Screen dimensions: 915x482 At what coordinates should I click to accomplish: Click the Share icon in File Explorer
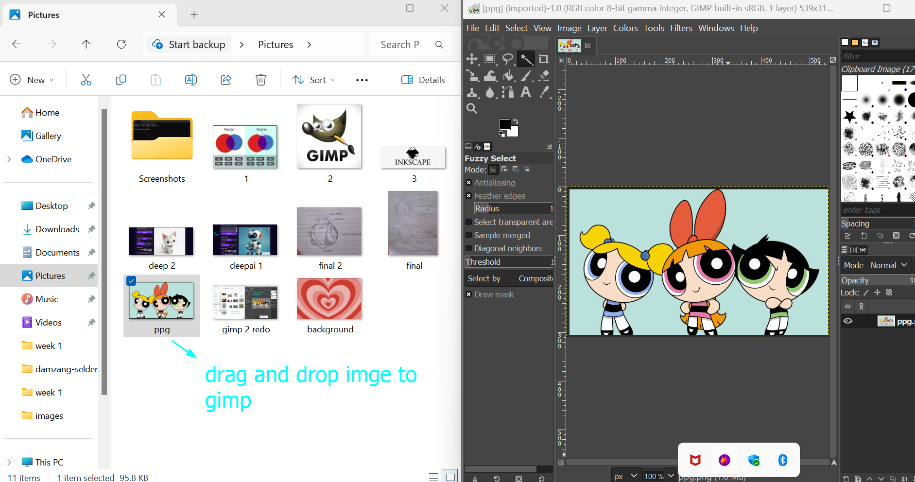[x=226, y=80]
